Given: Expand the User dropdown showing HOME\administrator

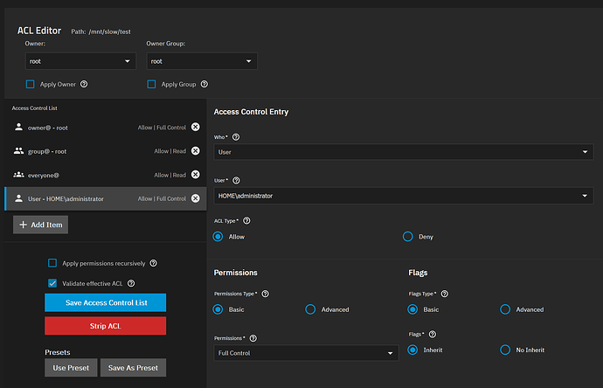Looking at the screenshot, I should pos(404,196).
